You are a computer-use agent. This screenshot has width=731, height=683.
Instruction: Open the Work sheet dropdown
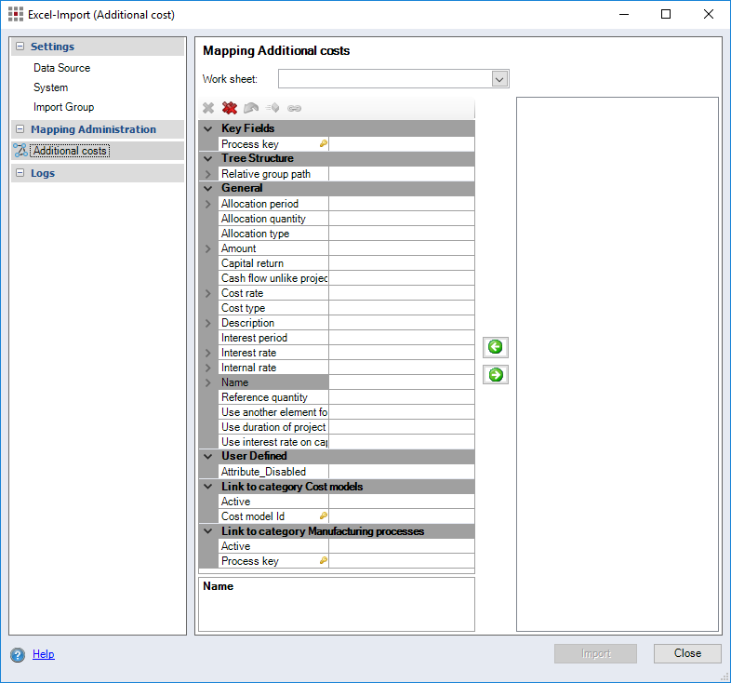(499, 79)
